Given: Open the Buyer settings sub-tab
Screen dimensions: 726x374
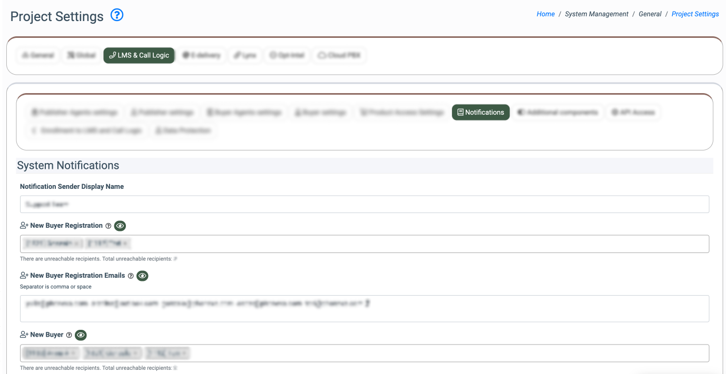Looking at the screenshot, I should point(320,113).
